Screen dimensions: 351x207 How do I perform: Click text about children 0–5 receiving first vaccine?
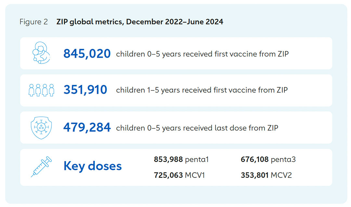[x=202, y=54]
